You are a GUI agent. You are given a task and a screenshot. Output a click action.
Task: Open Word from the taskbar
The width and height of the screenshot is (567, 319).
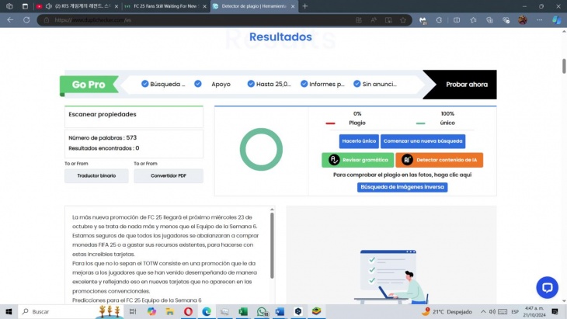tap(280, 311)
